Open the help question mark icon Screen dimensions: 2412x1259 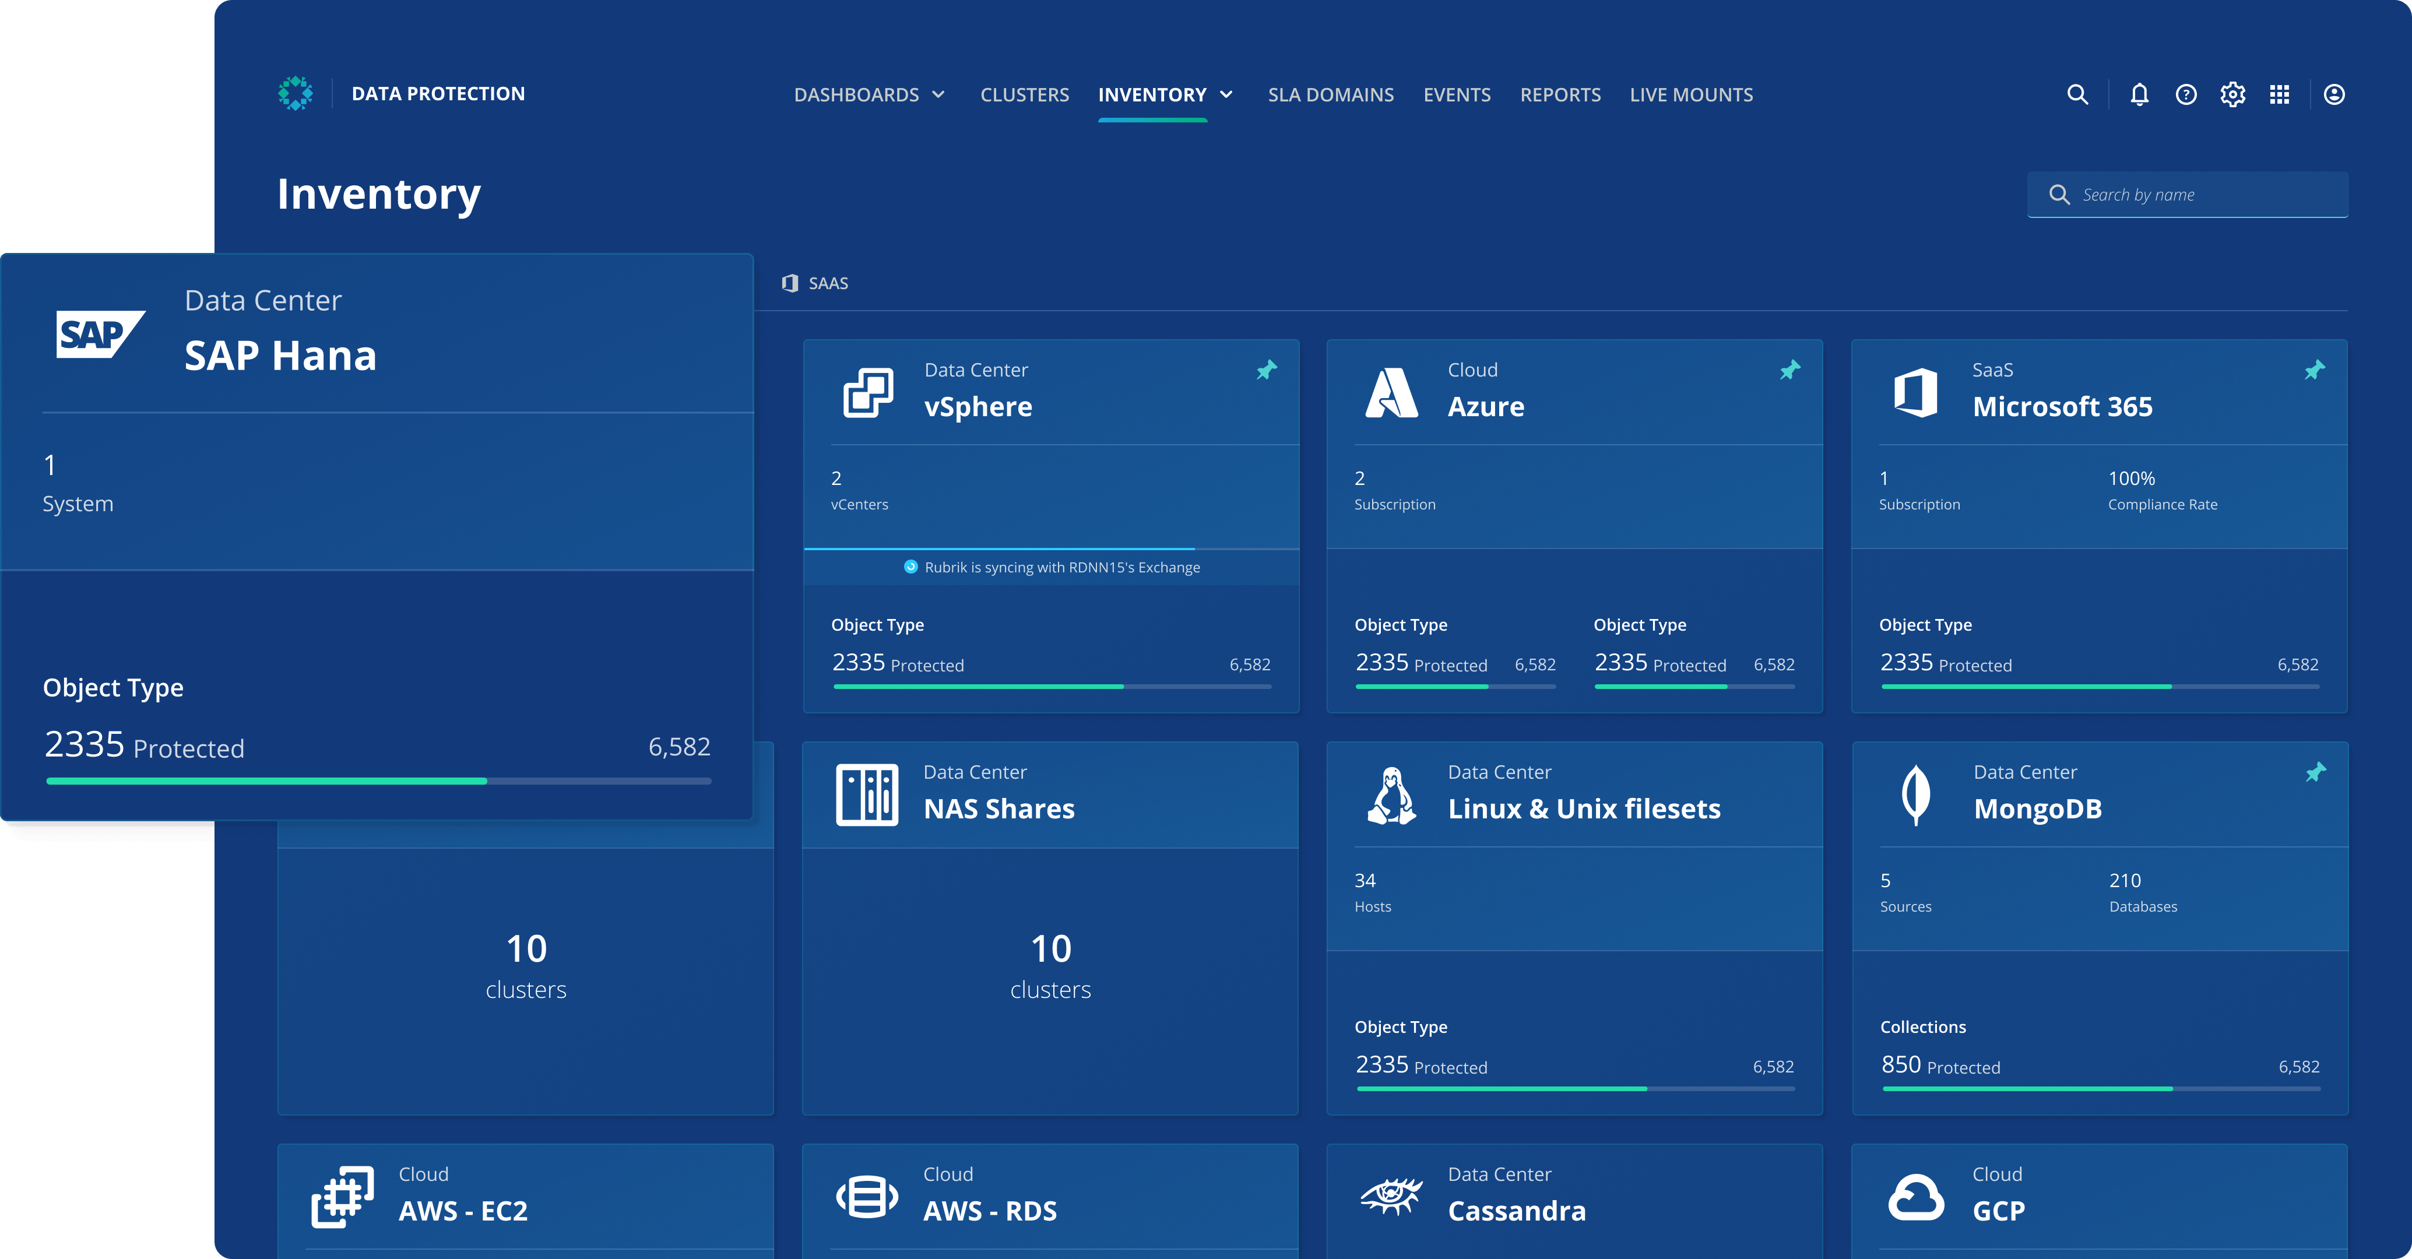pyautogui.click(x=2185, y=94)
